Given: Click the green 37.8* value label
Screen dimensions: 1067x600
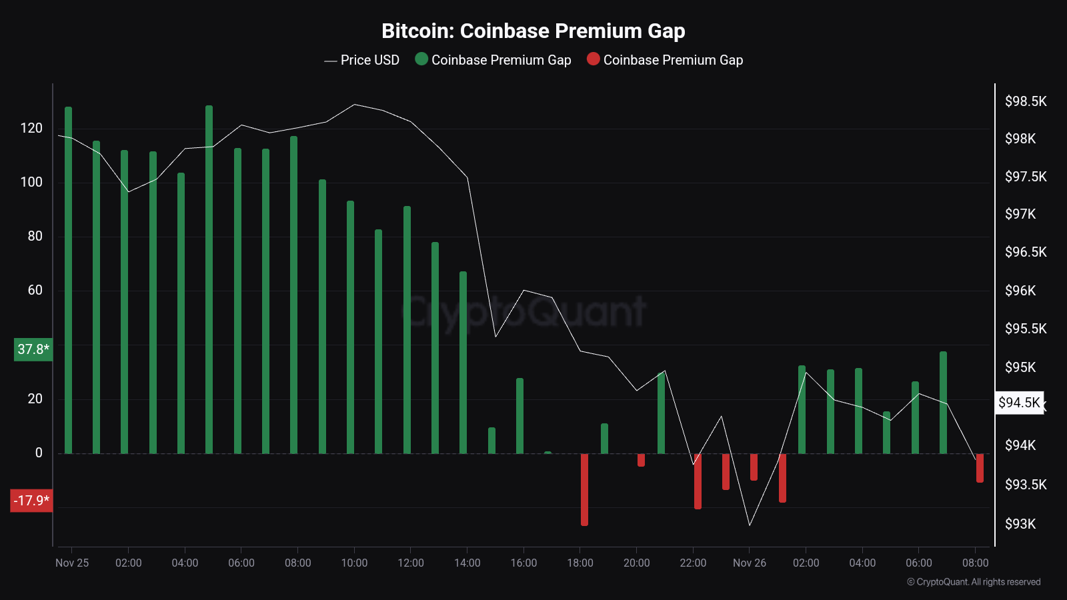Looking at the screenshot, I should click(x=33, y=349).
